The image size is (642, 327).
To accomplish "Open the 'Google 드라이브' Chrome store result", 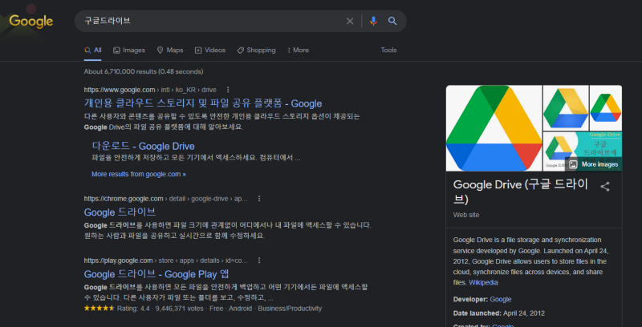I will tap(120, 212).
